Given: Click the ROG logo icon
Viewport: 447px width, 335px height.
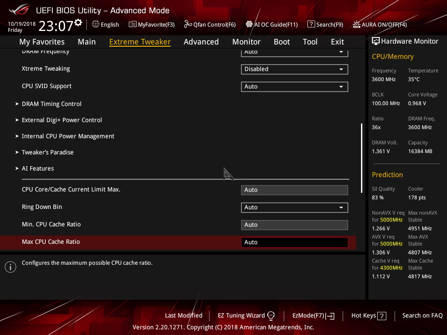Looking at the screenshot, I should pos(19,10).
